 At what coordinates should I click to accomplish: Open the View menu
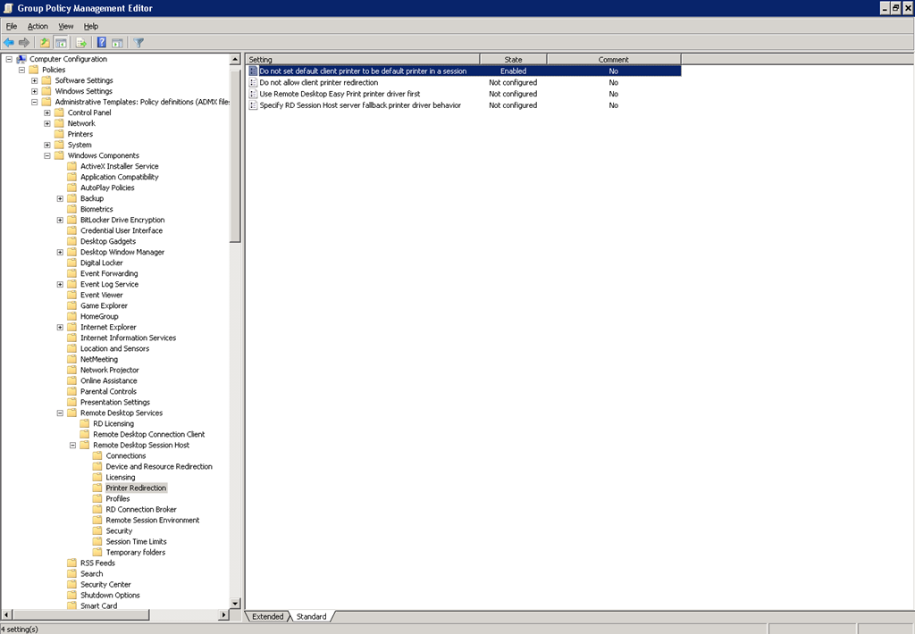coord(66,26)
